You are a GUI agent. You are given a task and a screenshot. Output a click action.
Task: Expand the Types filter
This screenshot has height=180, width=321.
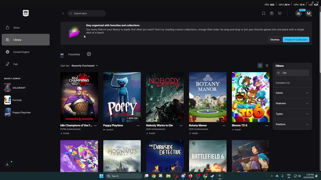pyautogui.click(x=292, y=114)
